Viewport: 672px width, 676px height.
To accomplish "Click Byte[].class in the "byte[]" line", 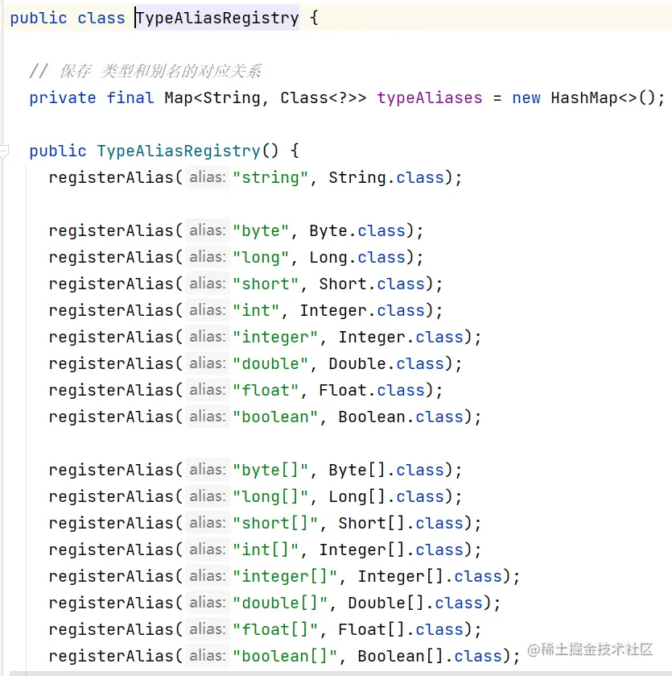I will (x=386, y=470).
